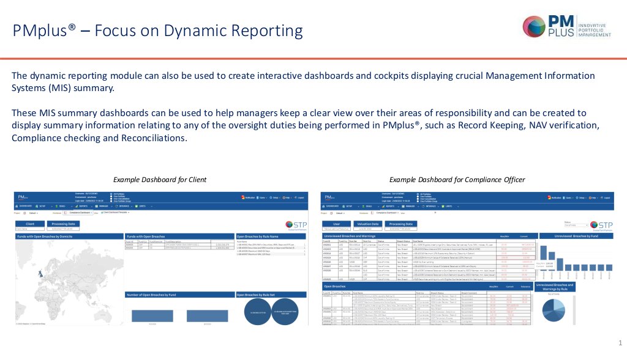The height and width of the screenshot is (352, 627).
Task: Click Client name field in Client dashboard
Action: coord(30,229)
